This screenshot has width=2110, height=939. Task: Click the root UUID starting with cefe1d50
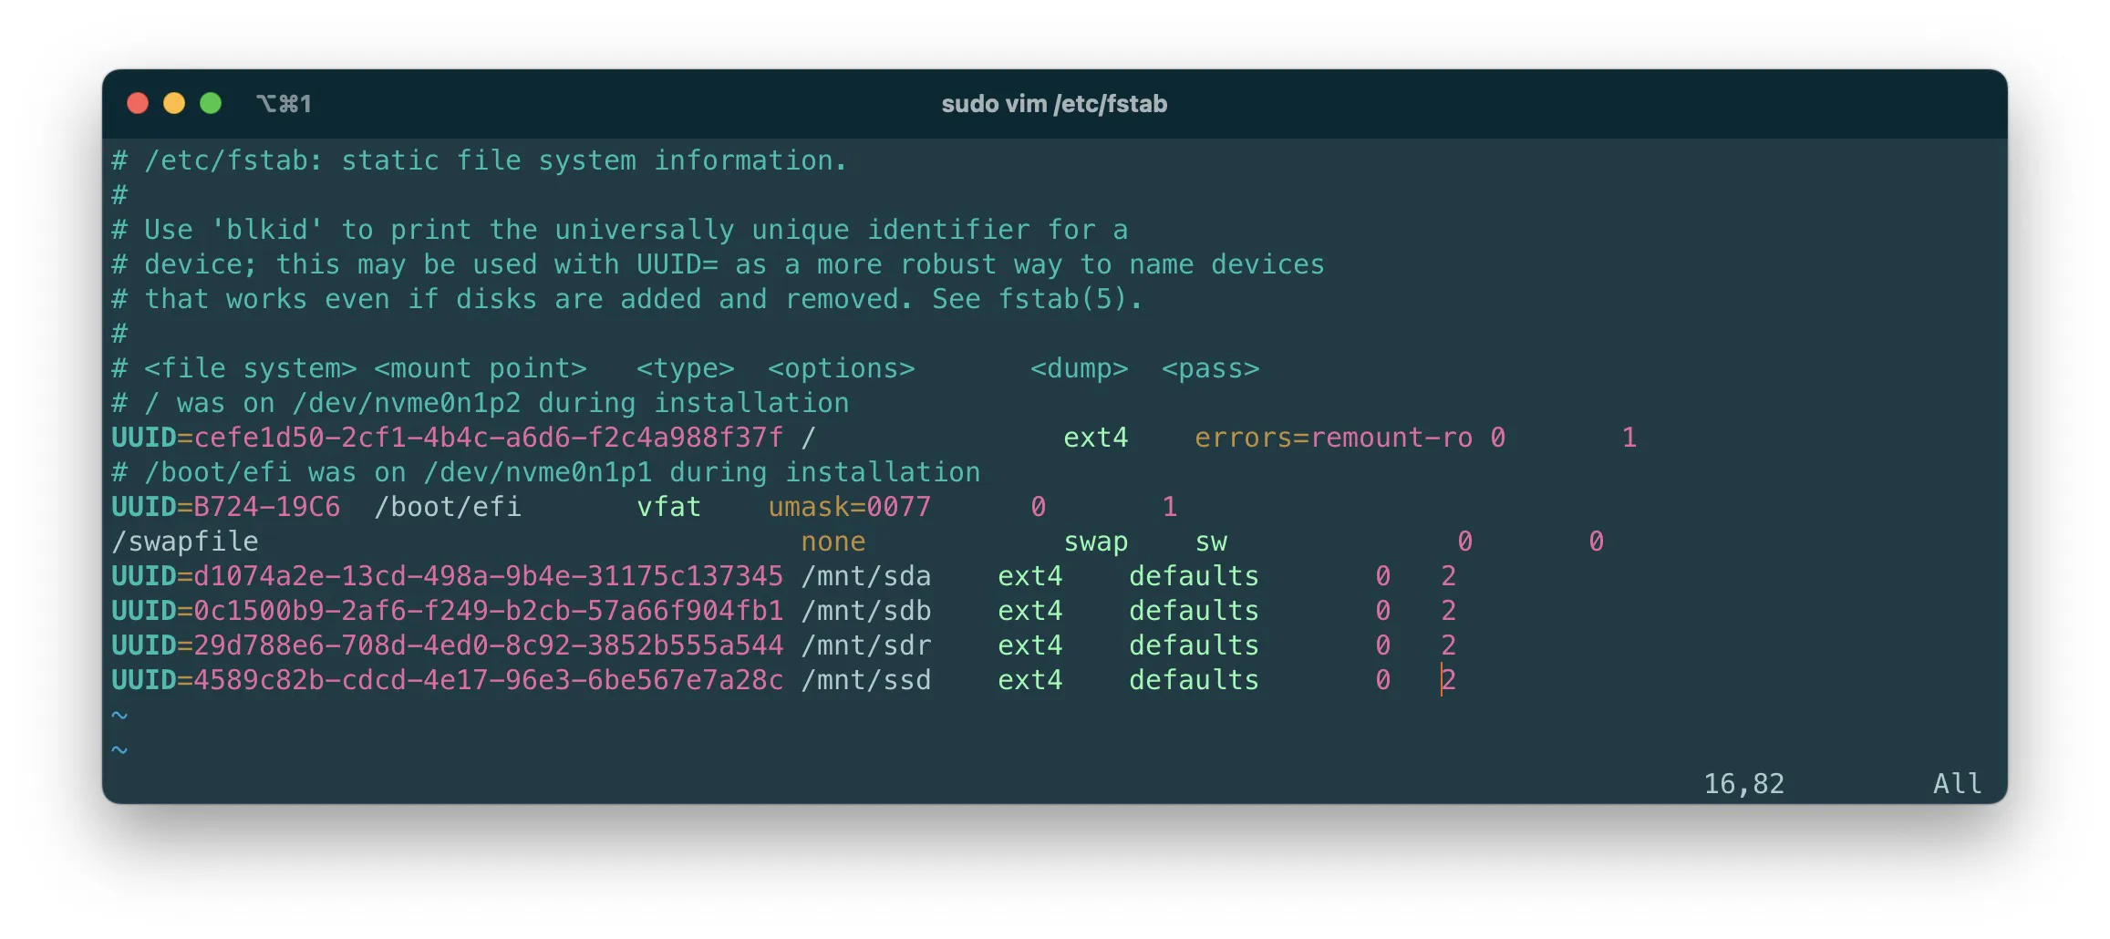pos(488,438)
